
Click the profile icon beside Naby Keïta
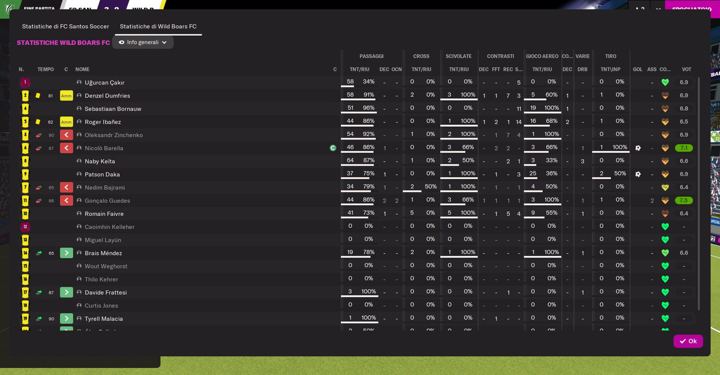tap(79, 161)
